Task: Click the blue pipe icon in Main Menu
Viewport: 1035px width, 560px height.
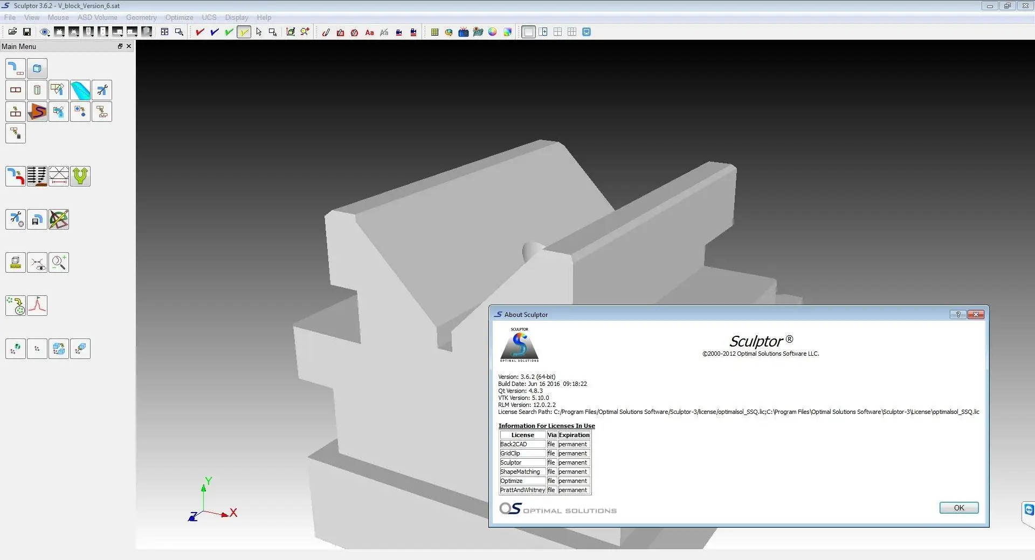Action: (16, 68)
